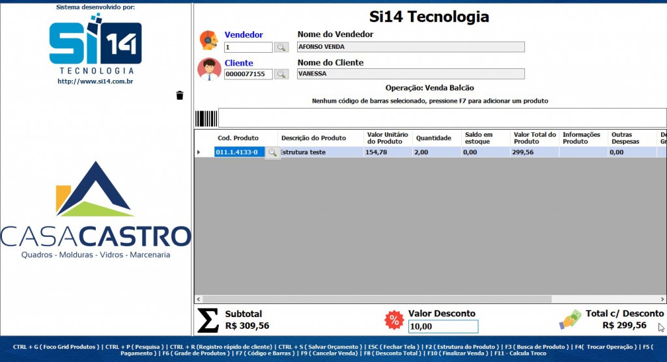Click the trash can icon
This screenshot has height=362, width=667.
coord(180,96)
